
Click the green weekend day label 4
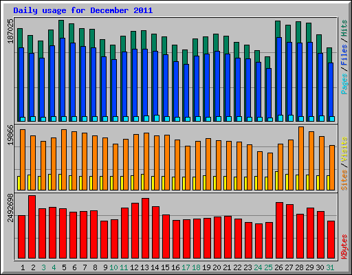click(54, 267)
